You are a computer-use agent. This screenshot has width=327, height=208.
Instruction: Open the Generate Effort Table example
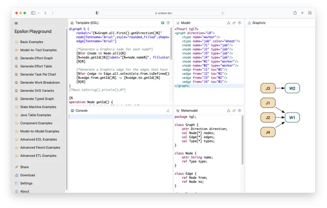click(x=34, y=66)
